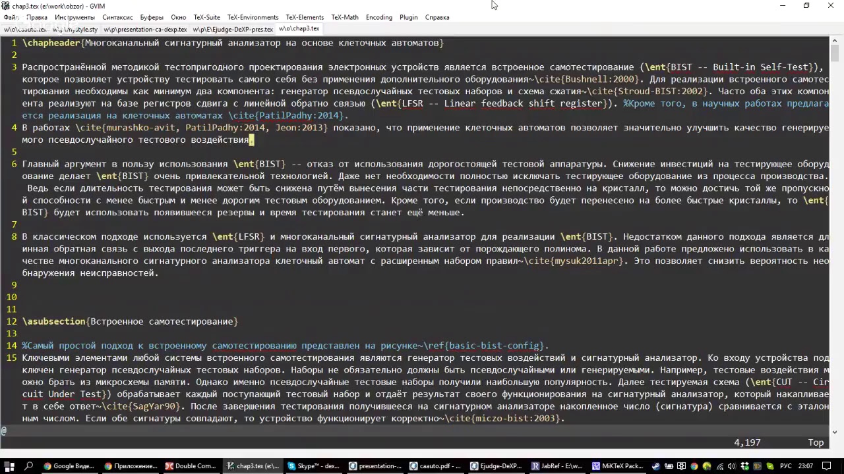Open the Правка menu

37,17
